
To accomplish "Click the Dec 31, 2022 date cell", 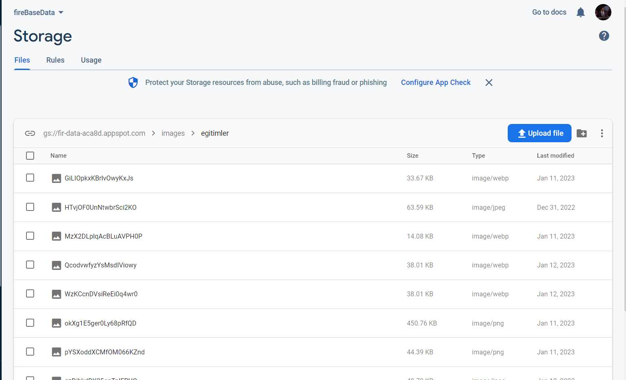I will pos(556,207).
